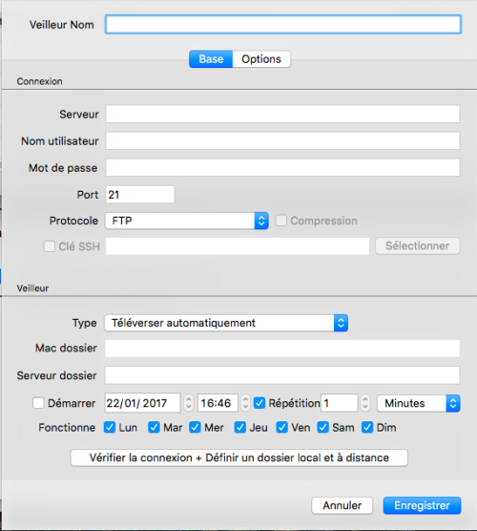The height and width of the screenshot is (531, 477).
Task: Click the date stepper arrows
Action: (x=189, y=403)
